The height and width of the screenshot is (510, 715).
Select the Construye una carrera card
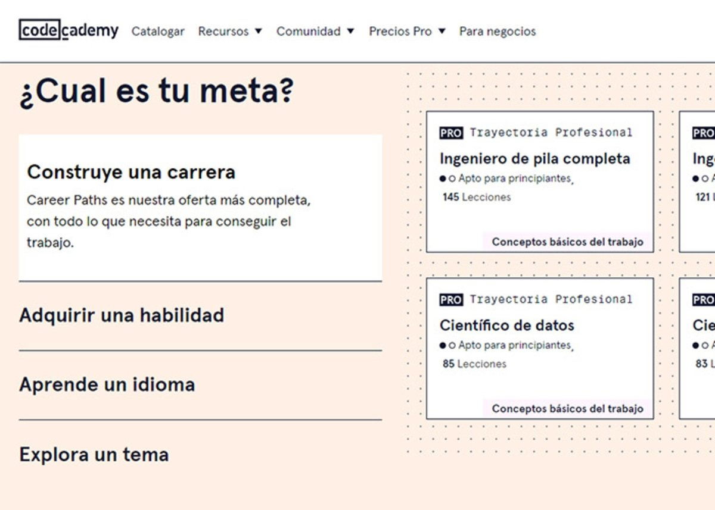(201, 205)
